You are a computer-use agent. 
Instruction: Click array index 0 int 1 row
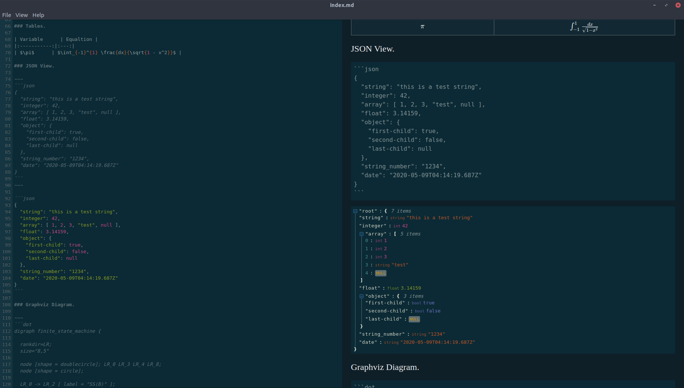376,241
